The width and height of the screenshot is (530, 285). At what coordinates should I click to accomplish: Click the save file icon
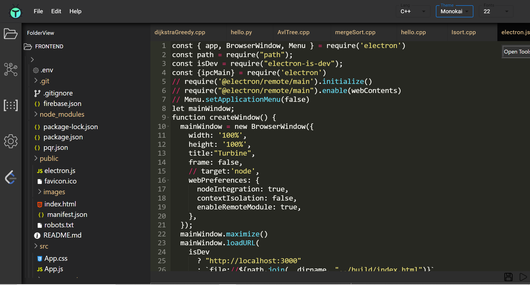[508, 277]
